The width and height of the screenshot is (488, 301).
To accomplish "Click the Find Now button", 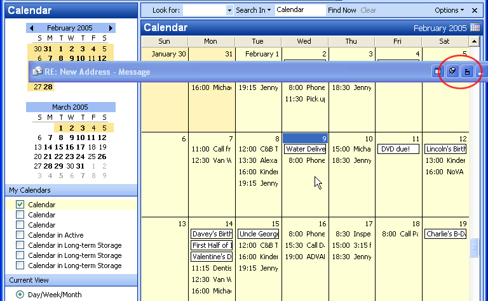I will pyautogui.click(x=342, y=10).
